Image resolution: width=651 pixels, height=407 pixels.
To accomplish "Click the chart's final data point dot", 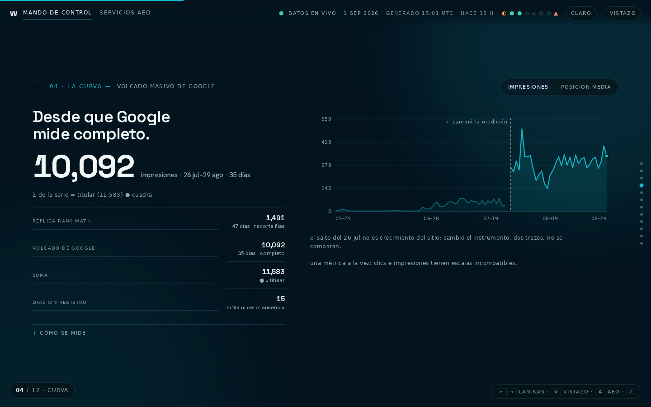I will pos(607,156).
